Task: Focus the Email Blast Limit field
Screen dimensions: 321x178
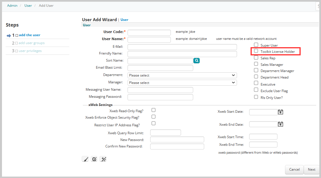Action: point(160,68)
